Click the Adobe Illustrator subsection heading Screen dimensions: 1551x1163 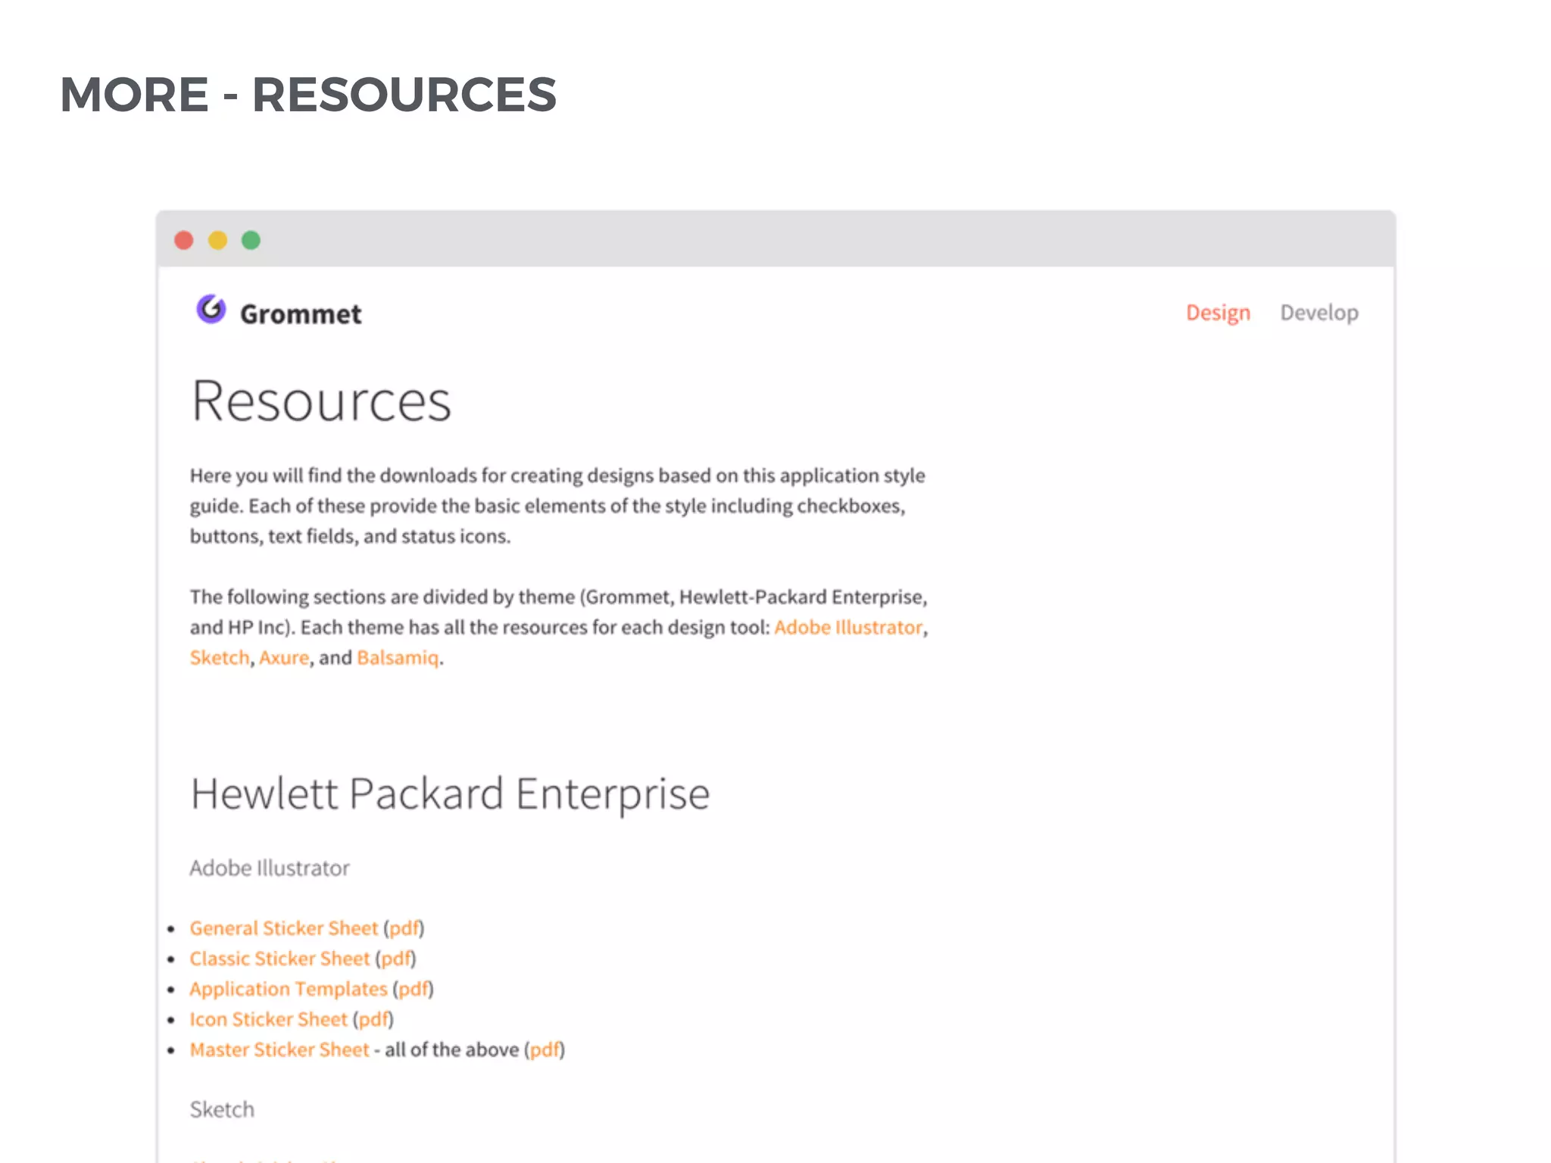coord(270,868)
